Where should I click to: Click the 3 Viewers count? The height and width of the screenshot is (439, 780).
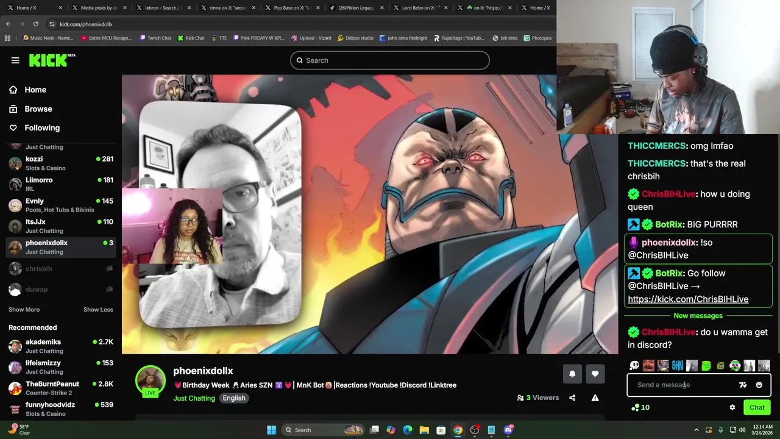point(538,398)
